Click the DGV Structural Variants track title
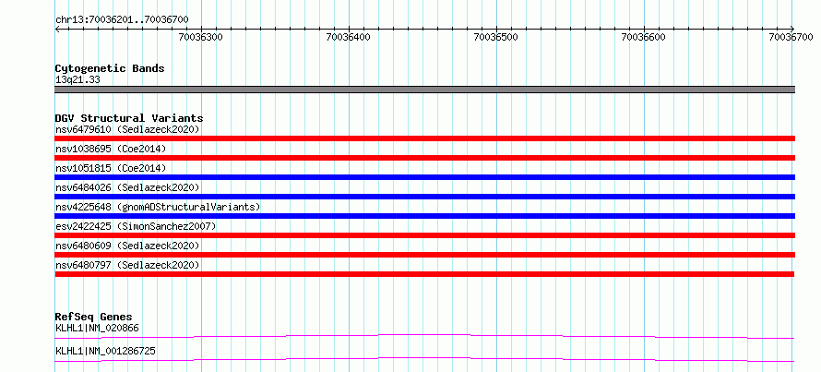The width and height of the screenshot is (821, 372). (129, 118)
